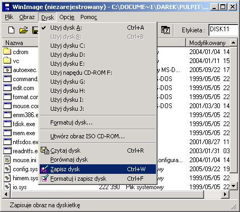
Task: Click the io.sys size value 222 390
Action: coord(109,187)
